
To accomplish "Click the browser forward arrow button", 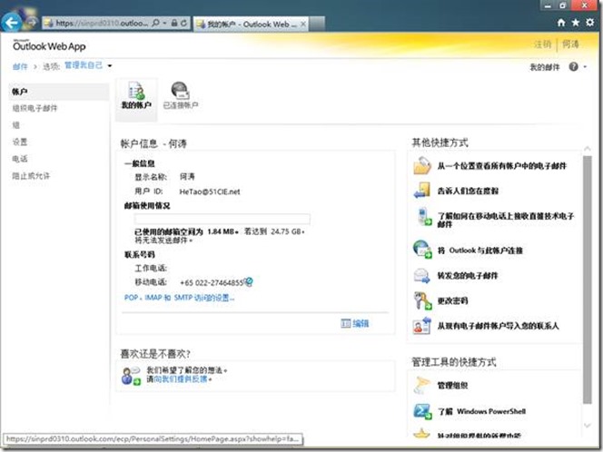I will pyautogui.click(x=31, y=23).
